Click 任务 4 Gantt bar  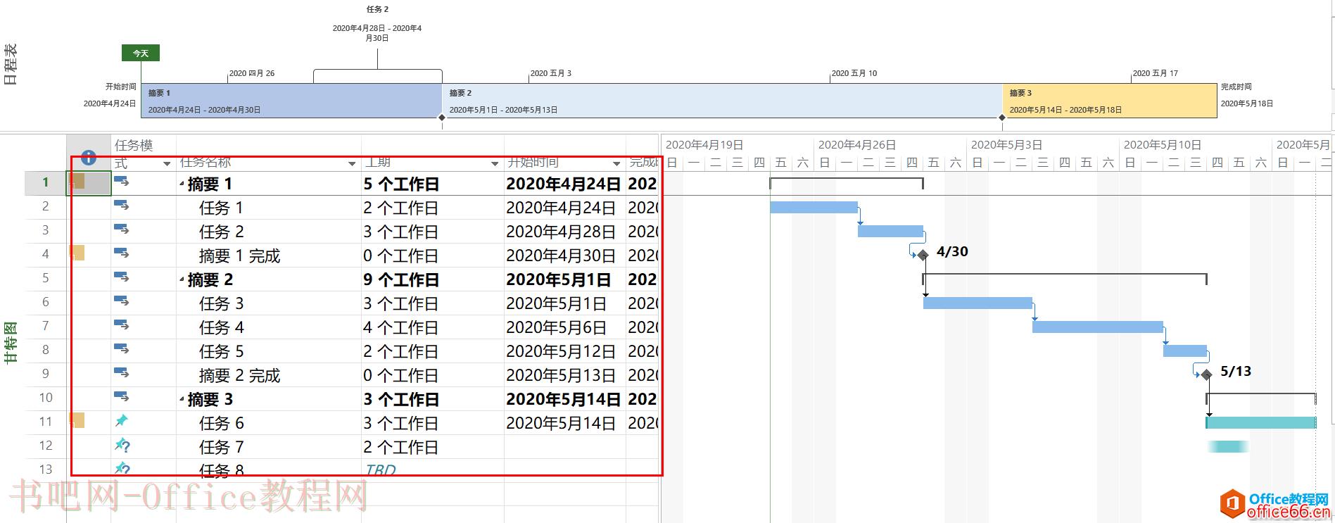coord(1097,327)
